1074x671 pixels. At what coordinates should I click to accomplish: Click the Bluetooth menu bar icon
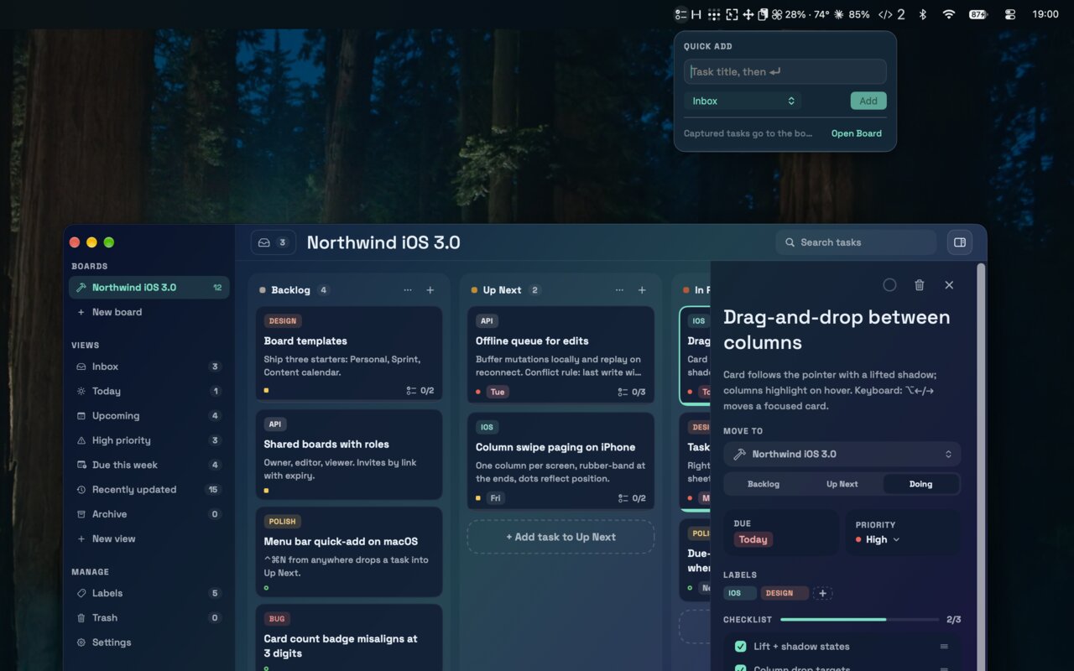pos(922,14)
